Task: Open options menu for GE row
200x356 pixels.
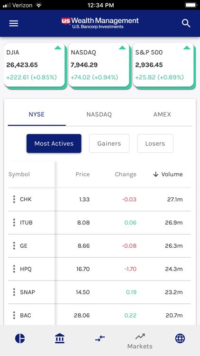Action: click(x=14, y=246)
